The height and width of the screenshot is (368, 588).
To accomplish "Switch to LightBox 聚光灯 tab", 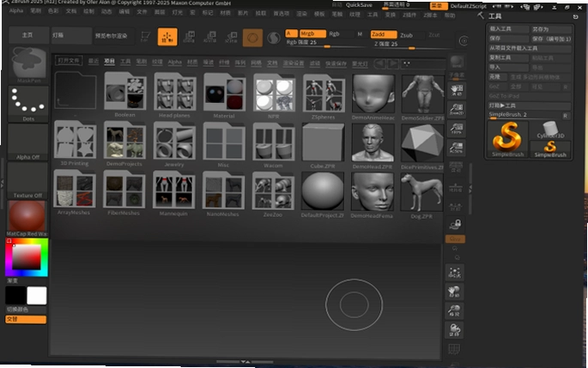I will [x=360, y=63].
